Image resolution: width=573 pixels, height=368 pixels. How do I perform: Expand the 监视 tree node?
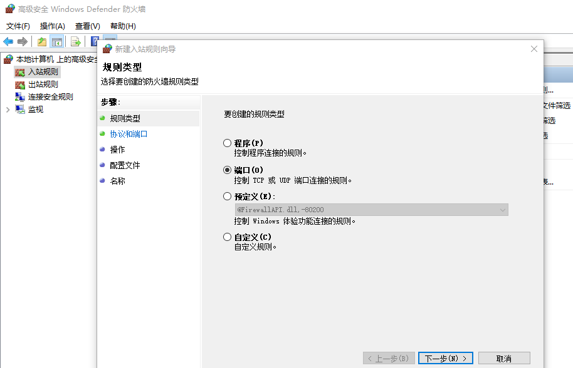[x=8, y=110]
